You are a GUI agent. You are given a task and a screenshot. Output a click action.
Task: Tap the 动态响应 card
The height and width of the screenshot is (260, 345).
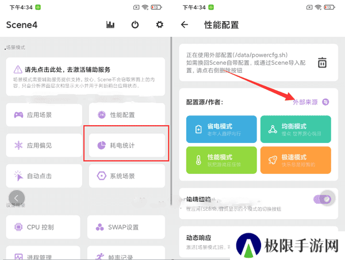coord(259,242)
